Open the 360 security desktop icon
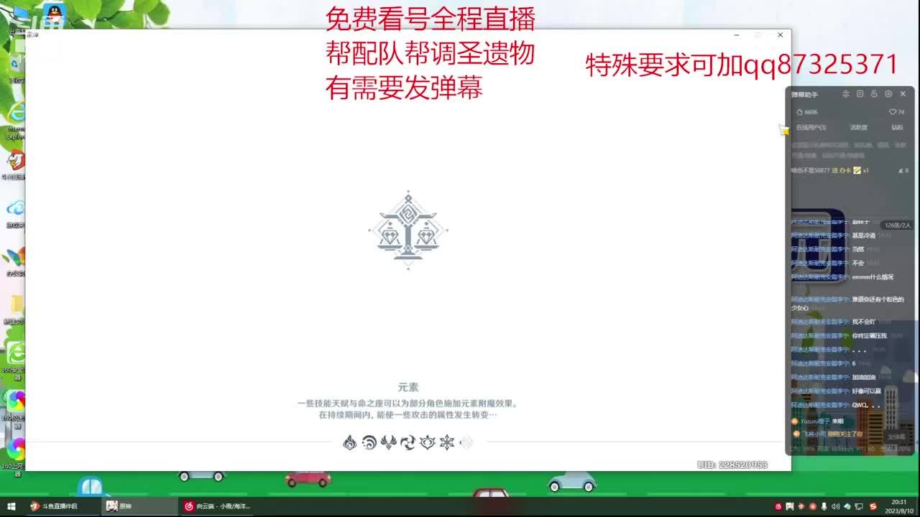 16,353
